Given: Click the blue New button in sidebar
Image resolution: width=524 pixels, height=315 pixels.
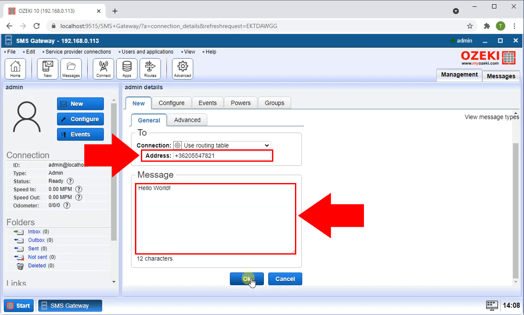Looking at the screenshot, I should (80, 104).
